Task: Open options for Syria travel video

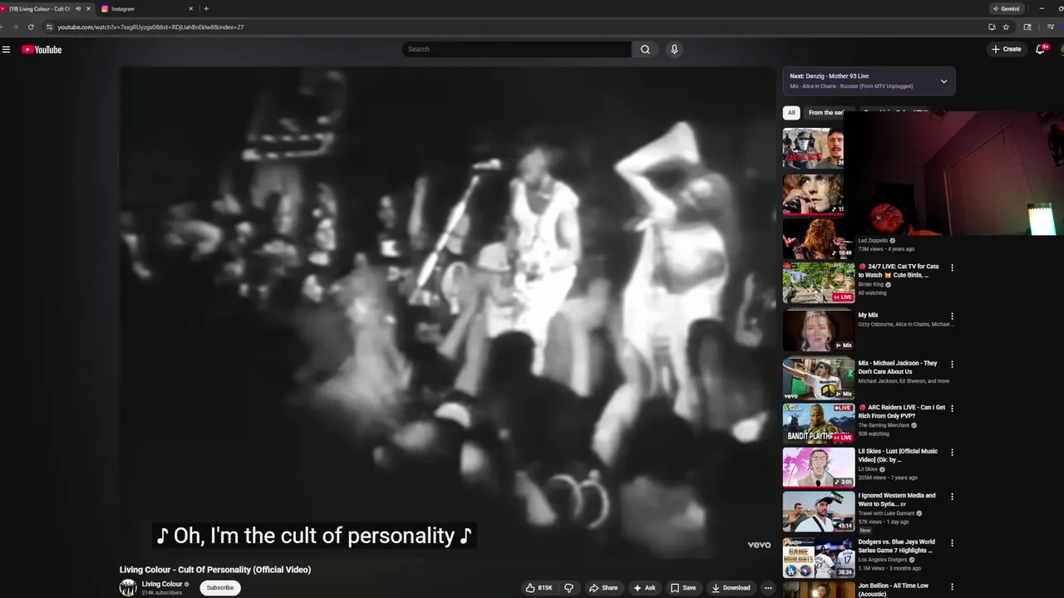Action: point(952,497)
